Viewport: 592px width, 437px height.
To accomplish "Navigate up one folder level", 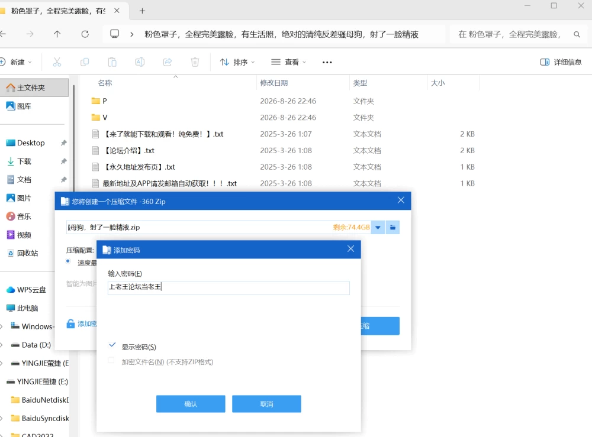I will coord(57,34).
